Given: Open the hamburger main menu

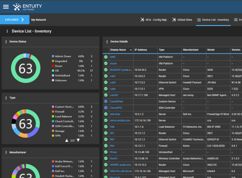Looking at the screenshot, I should 6,7.
